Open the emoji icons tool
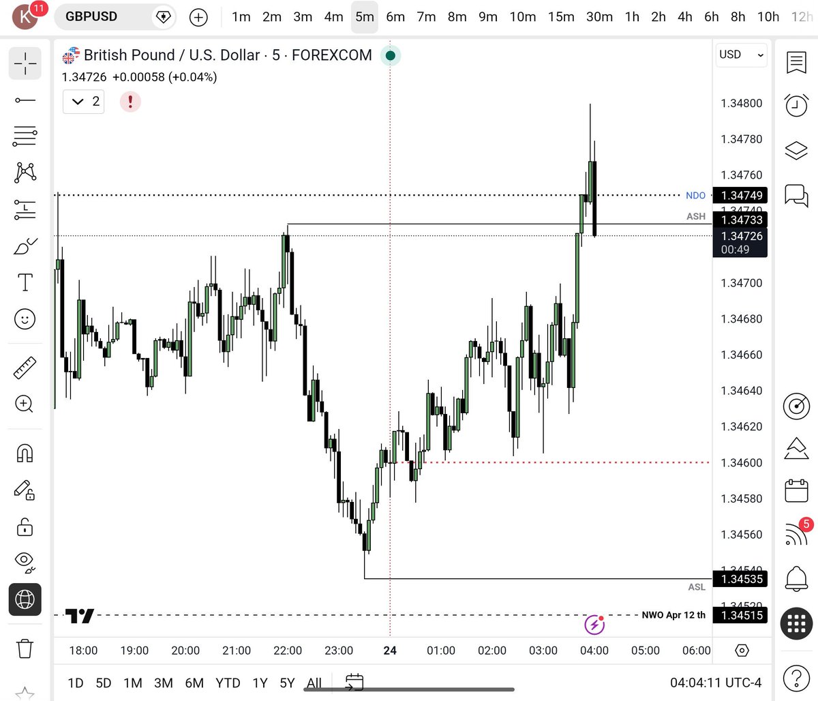818x701 pixels. (x=25, y=319)
